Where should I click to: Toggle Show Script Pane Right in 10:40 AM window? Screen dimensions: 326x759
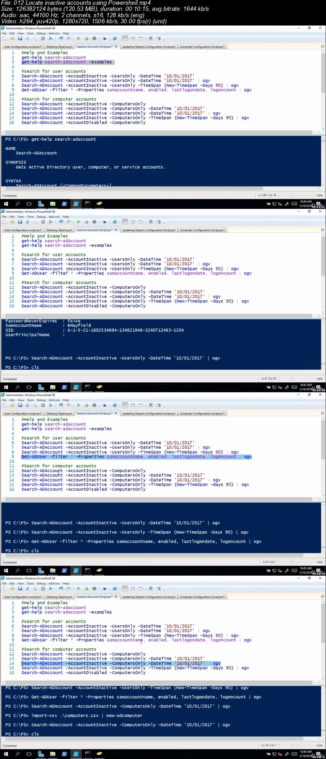(133, 39)
